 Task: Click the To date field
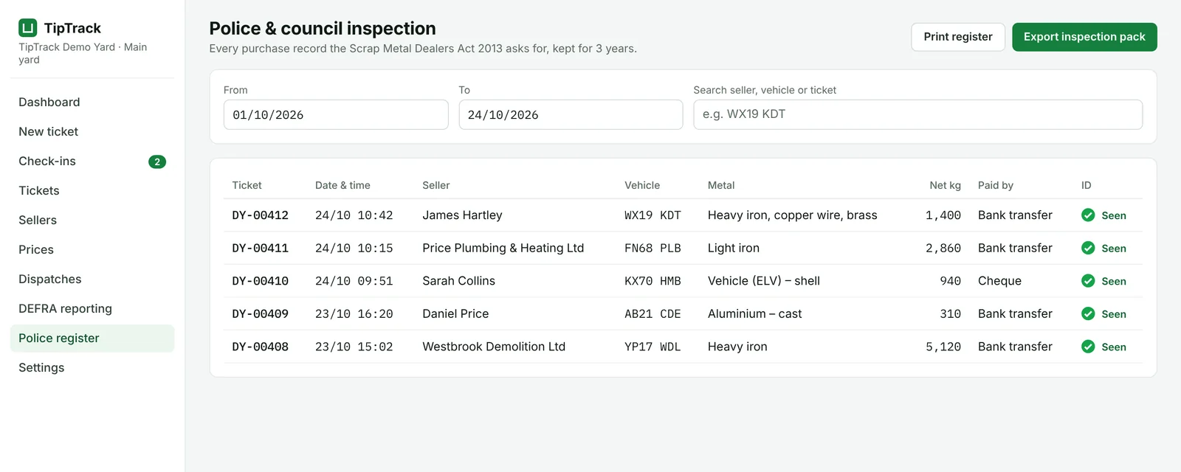pos(571,115)
